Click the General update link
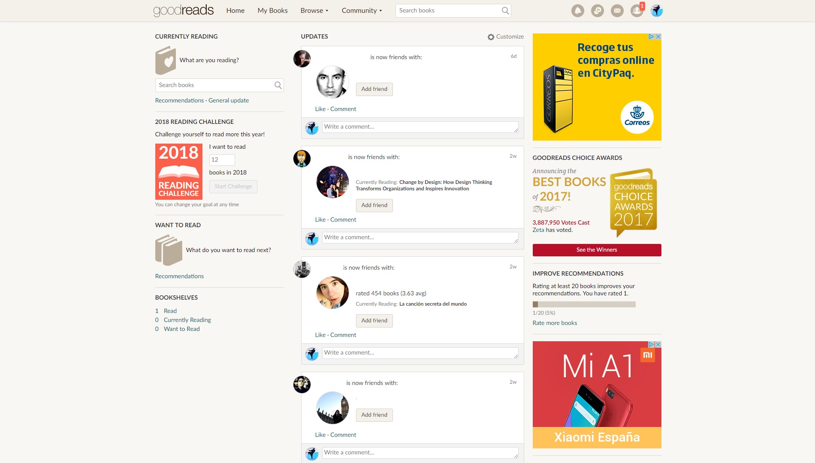Image resolution: width=815 pixels, height=463 pixels. pyautogui.click(x=228, y=100)
